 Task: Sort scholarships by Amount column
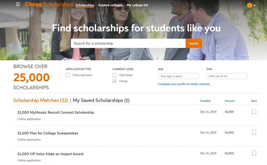(230, 101)
